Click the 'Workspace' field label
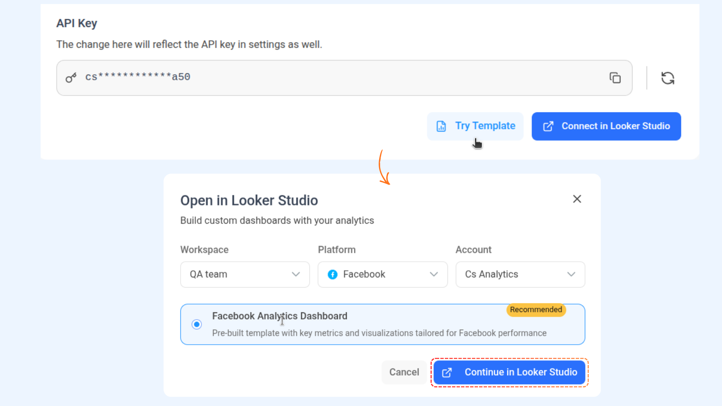The width and height of the screenshot is (722, 406). tap(204, 250)
